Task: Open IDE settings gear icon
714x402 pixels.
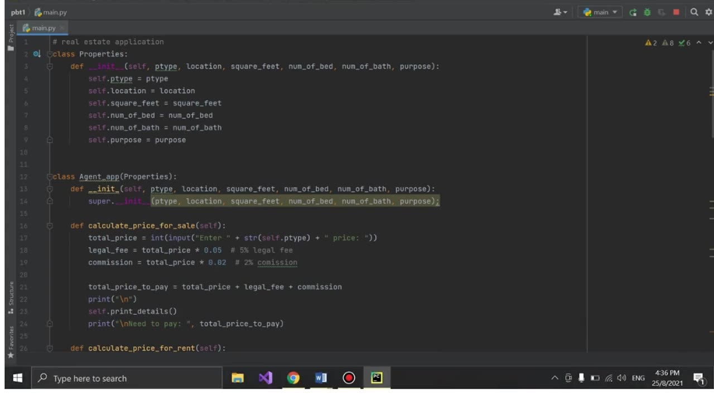Action: pyautogui.click(x=708, y=12)
